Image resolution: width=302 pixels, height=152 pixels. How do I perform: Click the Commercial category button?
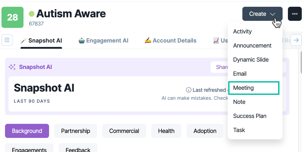pos(124,131)
